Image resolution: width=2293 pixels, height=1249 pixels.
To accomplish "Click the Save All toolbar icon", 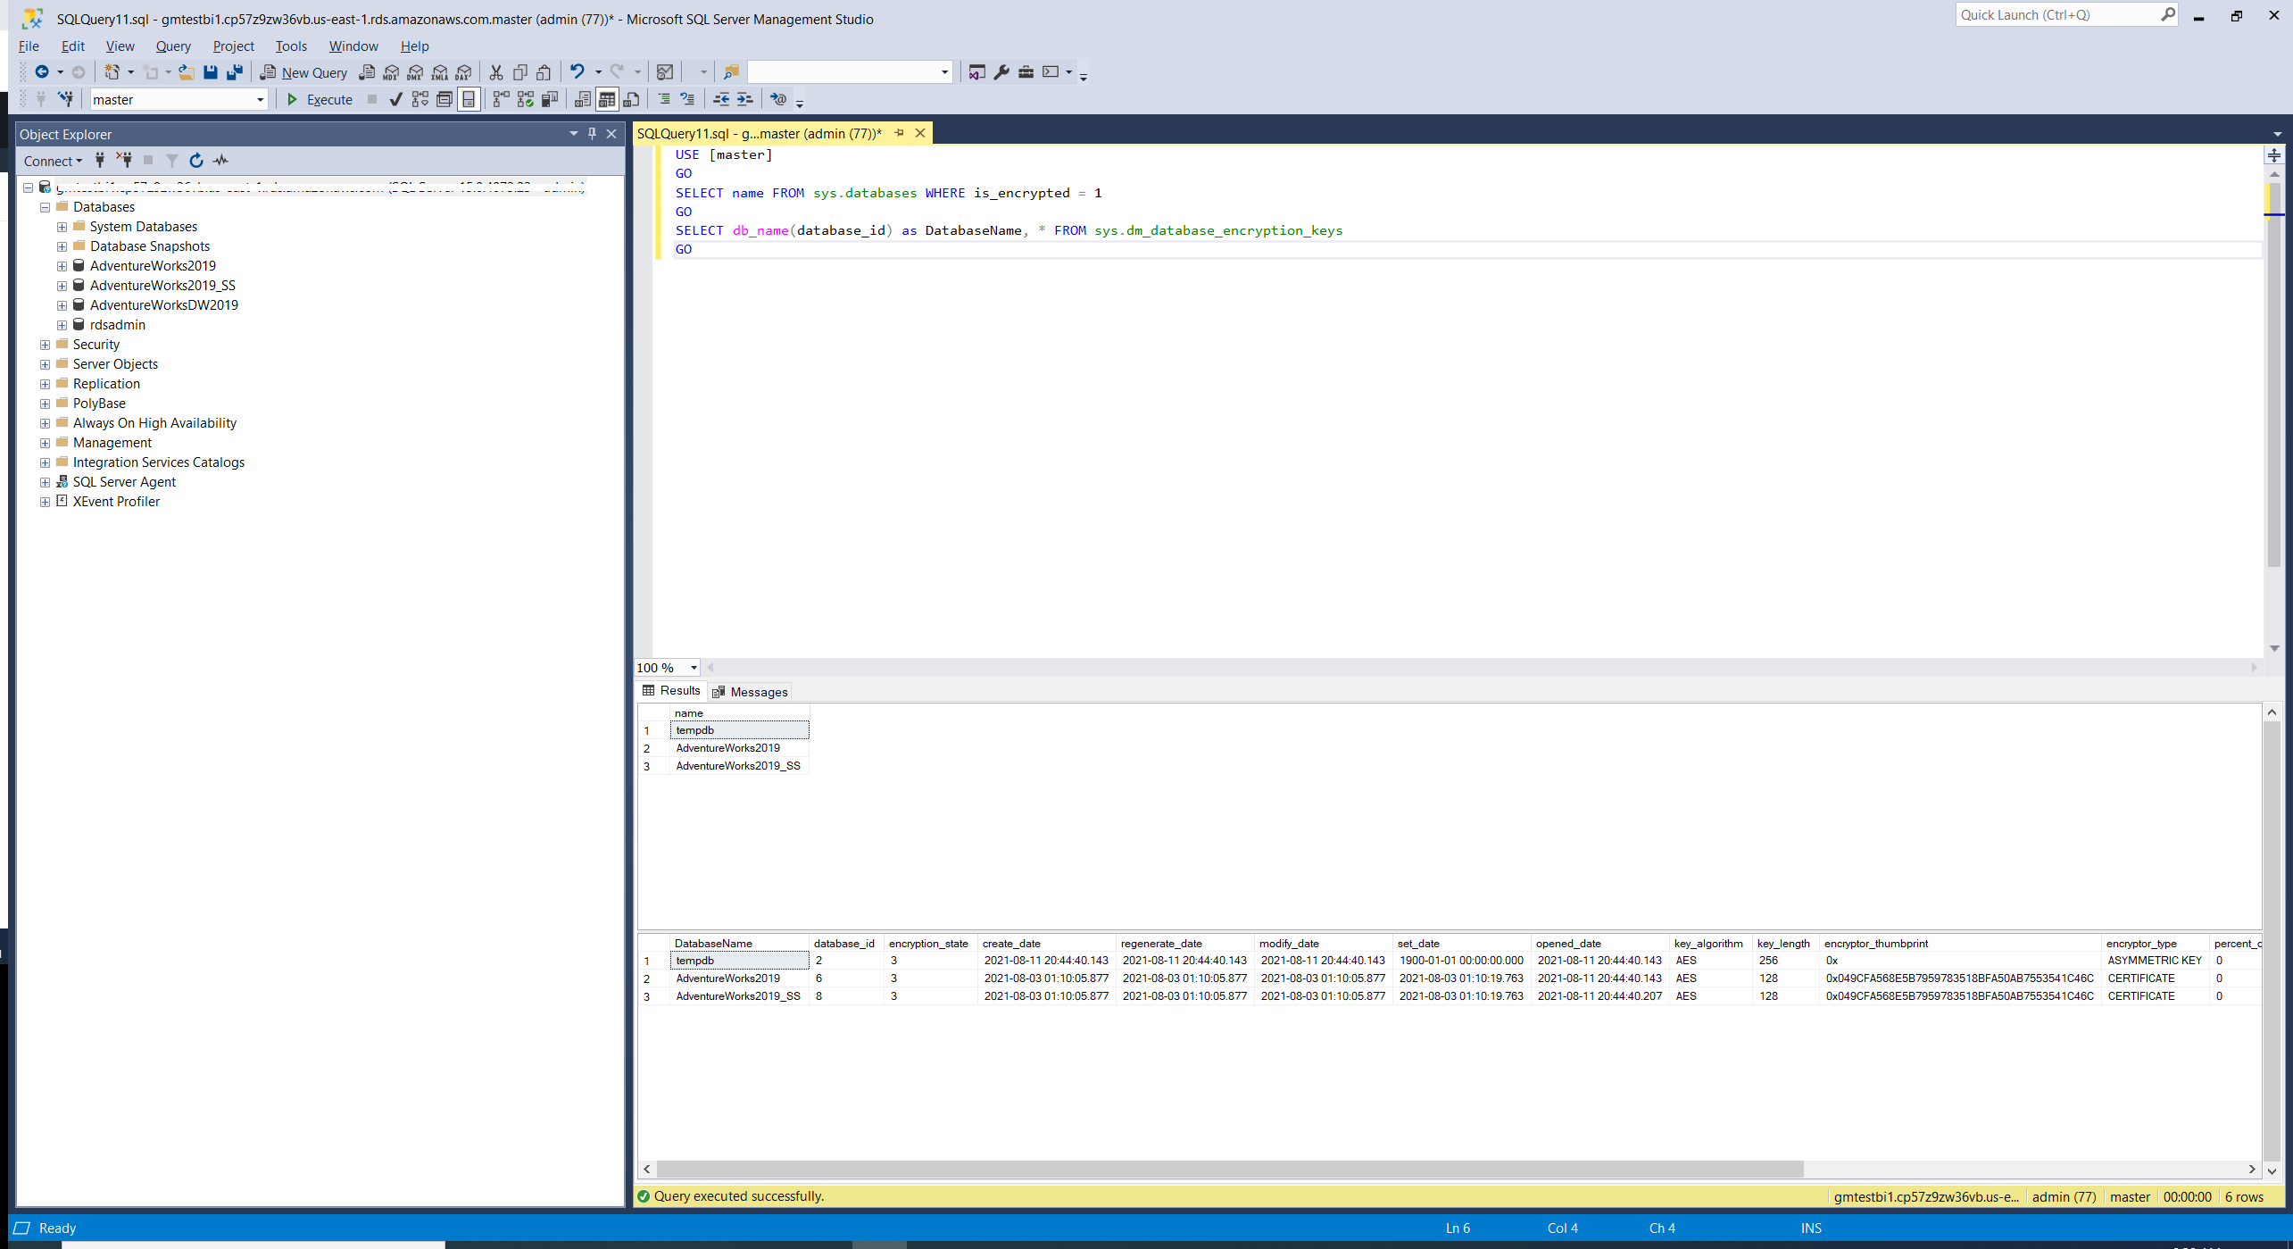I will tap(235, 72).
